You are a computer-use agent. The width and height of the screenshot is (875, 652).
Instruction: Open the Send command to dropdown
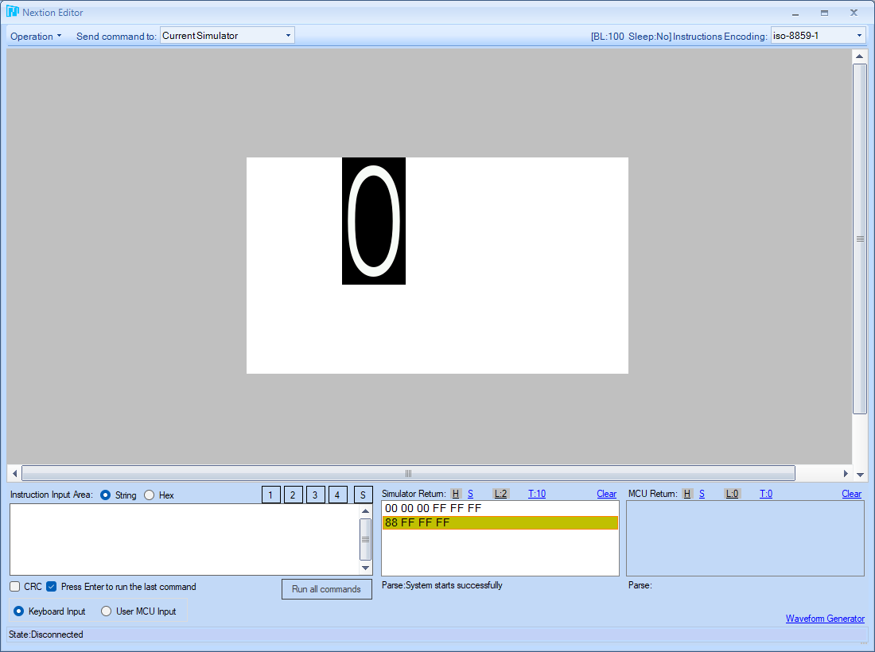click(227, 35)
